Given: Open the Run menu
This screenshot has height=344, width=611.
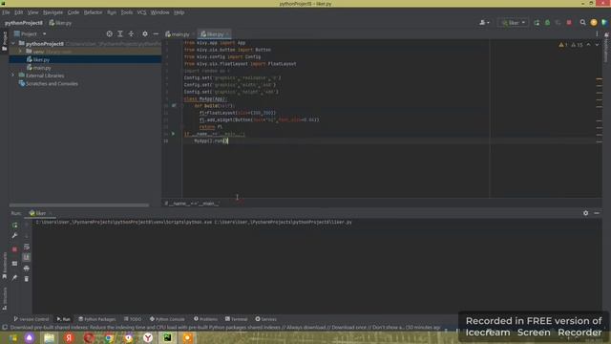Looking at the screenshot, I should [x=112, y=12].
